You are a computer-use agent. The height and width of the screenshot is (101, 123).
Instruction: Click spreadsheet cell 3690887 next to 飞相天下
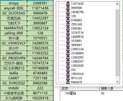pos(40,23)
